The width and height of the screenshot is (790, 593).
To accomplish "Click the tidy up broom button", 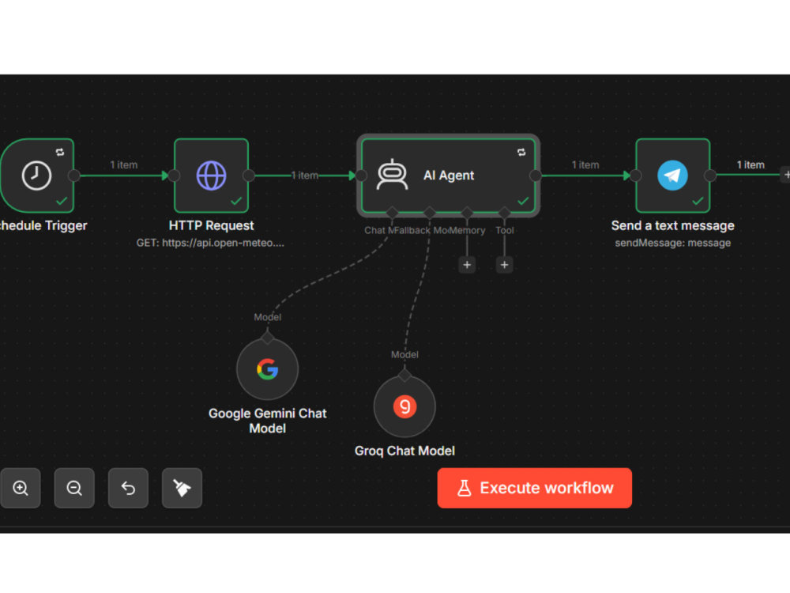I will 182,488.
